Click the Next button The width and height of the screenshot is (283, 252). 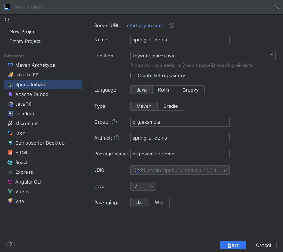[233, 245]
